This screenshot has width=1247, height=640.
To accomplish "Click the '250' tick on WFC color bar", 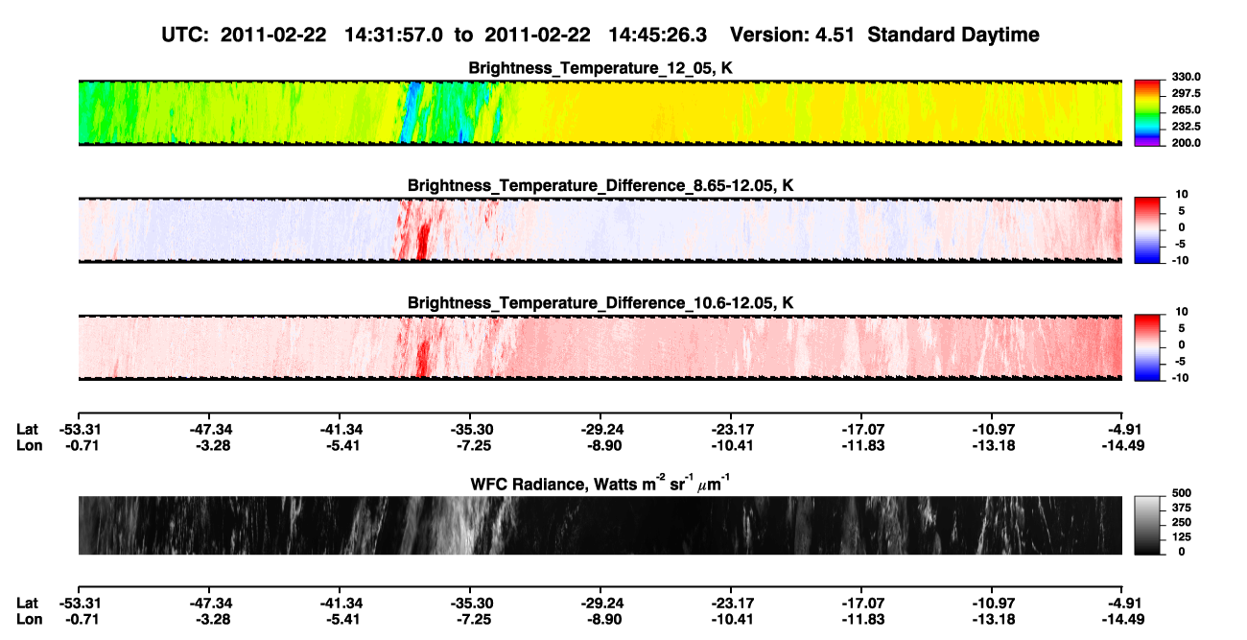I will pyautogui.click(x=1182, y=524).
